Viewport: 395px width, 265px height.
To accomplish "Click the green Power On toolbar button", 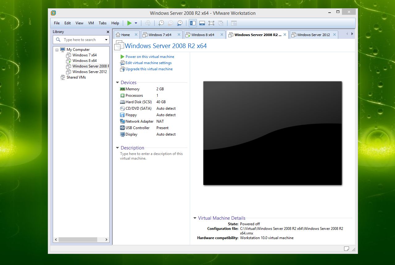I will click(x=129, y=23).
